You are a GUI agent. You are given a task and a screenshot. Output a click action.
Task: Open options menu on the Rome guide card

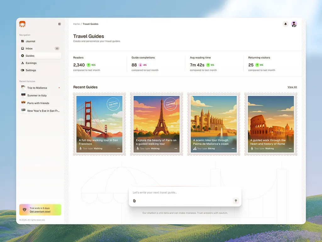[x=290, y=148]
